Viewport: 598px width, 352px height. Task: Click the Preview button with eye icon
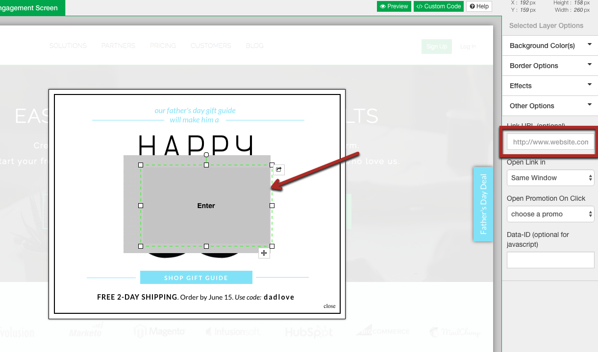click(394, 6)
